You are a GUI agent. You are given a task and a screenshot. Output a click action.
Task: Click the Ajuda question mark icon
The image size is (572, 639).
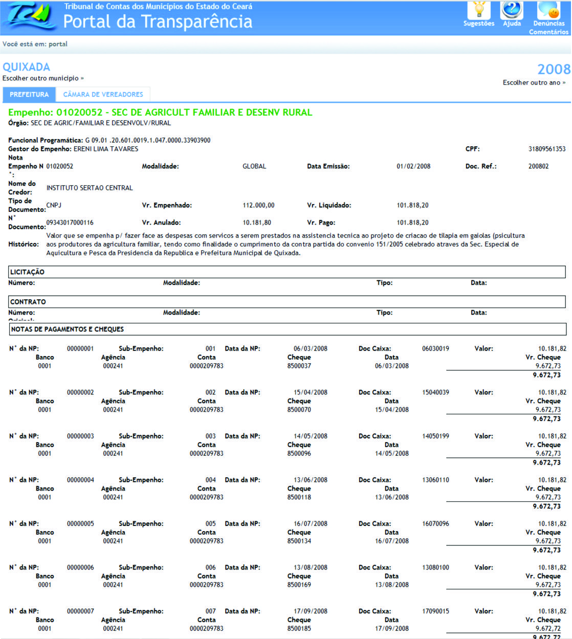pyautogui.click(x=512, y=10)
